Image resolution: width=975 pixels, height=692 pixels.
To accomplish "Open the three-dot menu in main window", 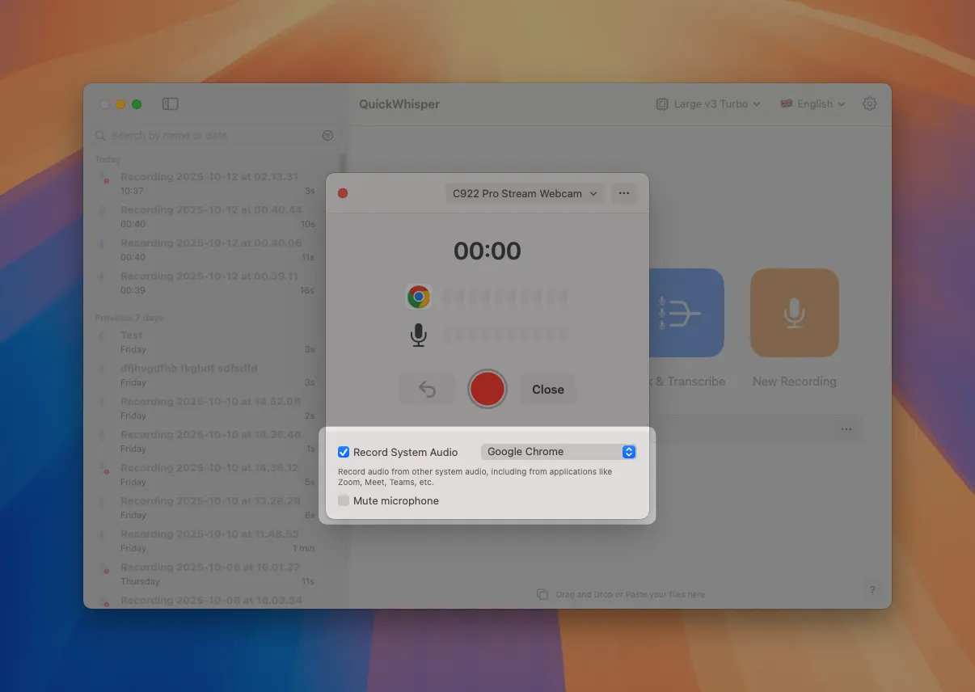I will tap(846, 429).
